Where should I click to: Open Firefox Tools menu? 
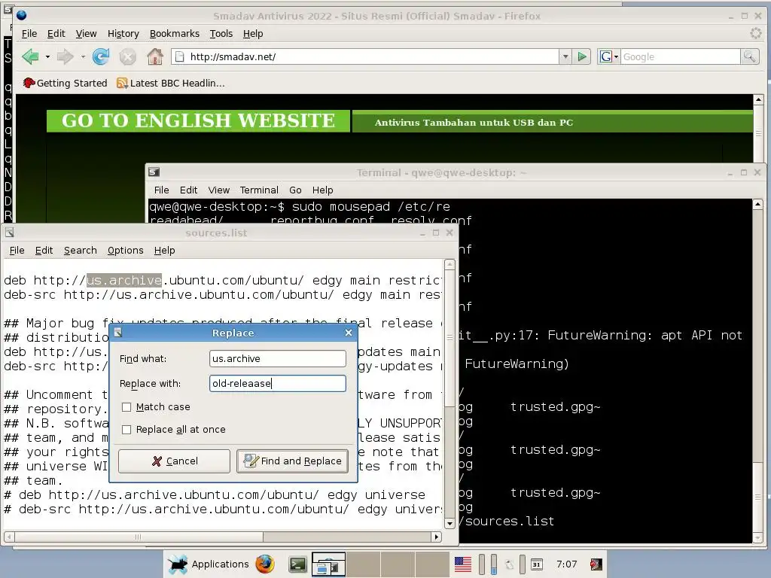221,33
